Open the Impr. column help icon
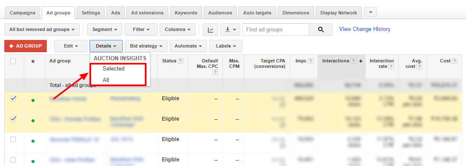466x166 pixels. [x=311, y=61]
